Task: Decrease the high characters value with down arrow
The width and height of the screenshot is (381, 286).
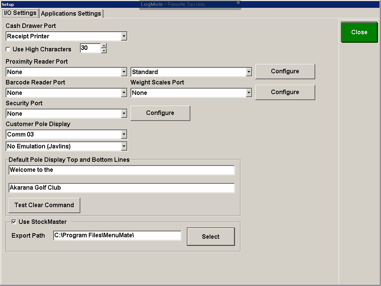Action: point(104,51)
